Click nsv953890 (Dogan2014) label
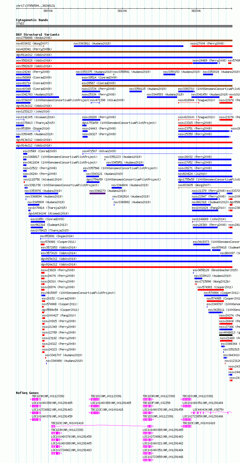 coord(33,128)
